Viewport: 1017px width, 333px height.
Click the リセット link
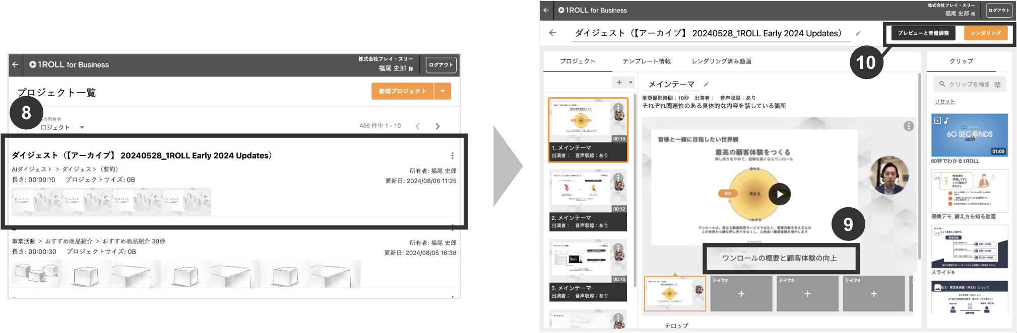point(945,102)
